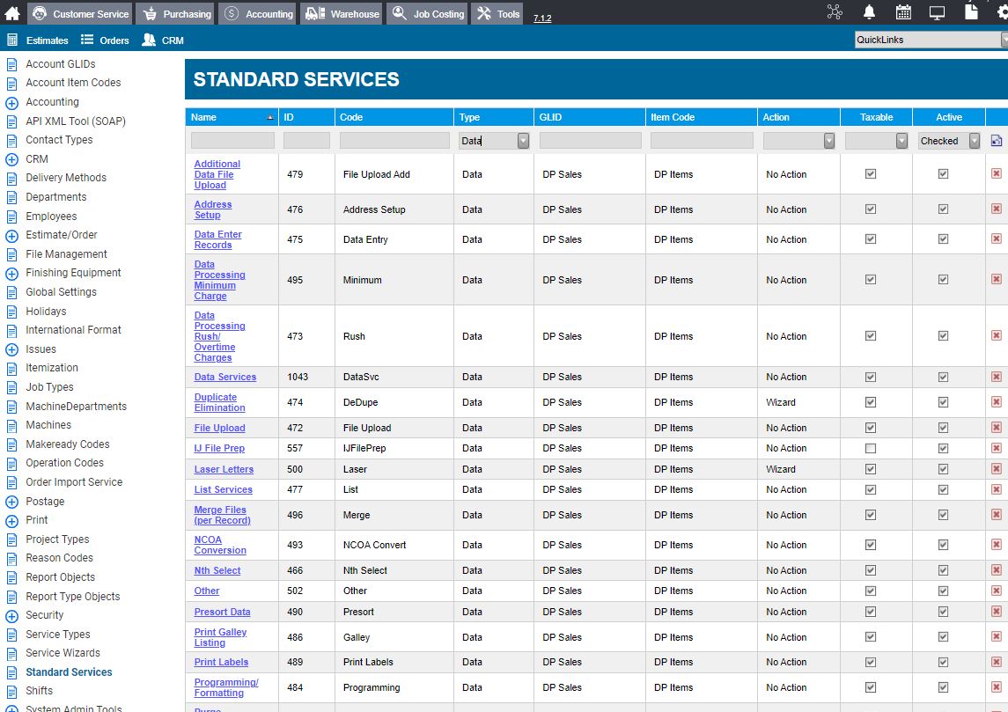Click the export icon in filter row

997,141
